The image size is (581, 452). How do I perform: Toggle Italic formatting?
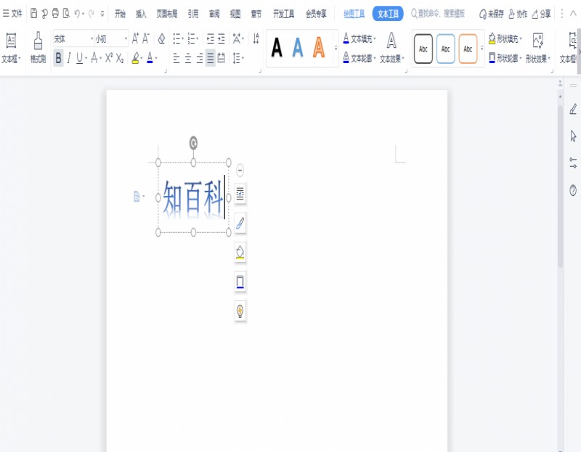69,58
